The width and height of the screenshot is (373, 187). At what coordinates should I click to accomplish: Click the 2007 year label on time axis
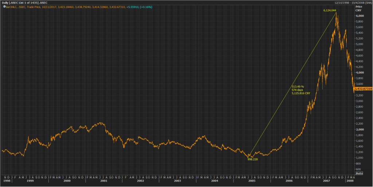326,181
